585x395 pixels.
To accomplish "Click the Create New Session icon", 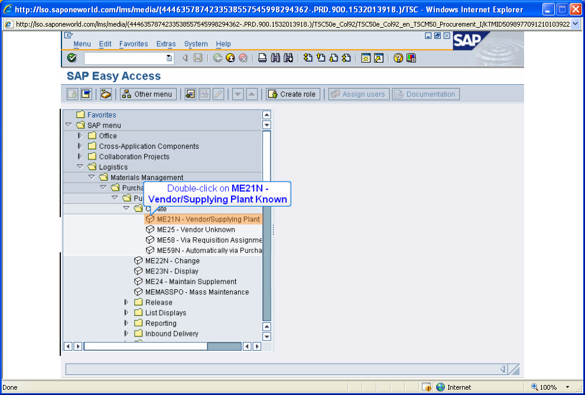I will tap(366, 58).
